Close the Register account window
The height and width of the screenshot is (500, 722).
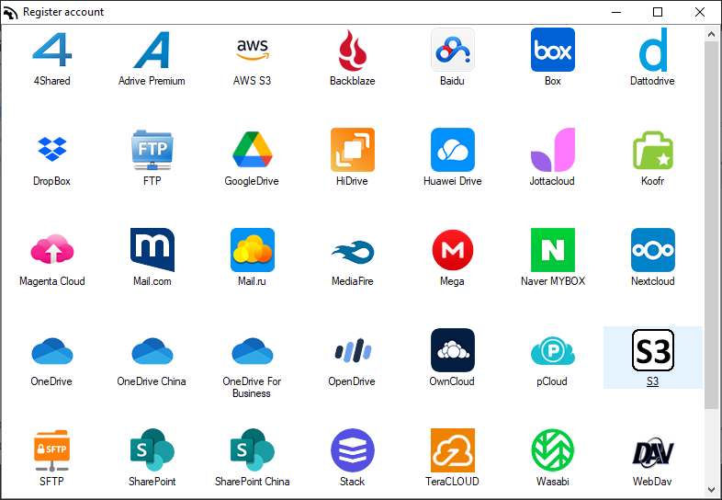700,12
